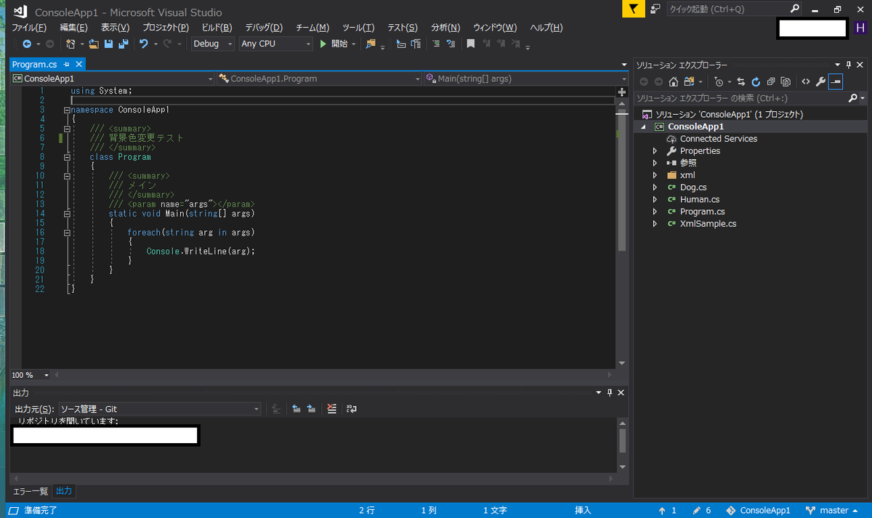Collapse the class Program code block
The width and height of the screenshot is (872, 518).
[x=68, y=157]
